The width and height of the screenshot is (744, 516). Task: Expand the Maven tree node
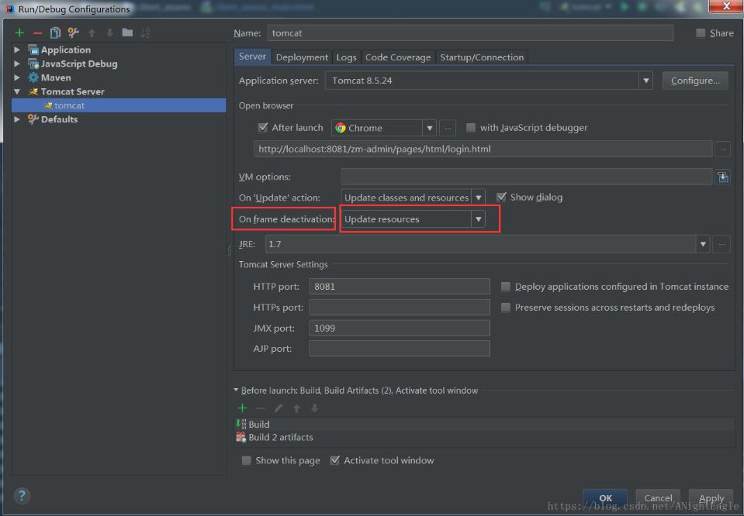tap(17, 77)
